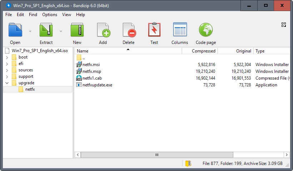Click the Delete toolbar icon
This screenshot has height=171, width=293.
click(129, 30)
